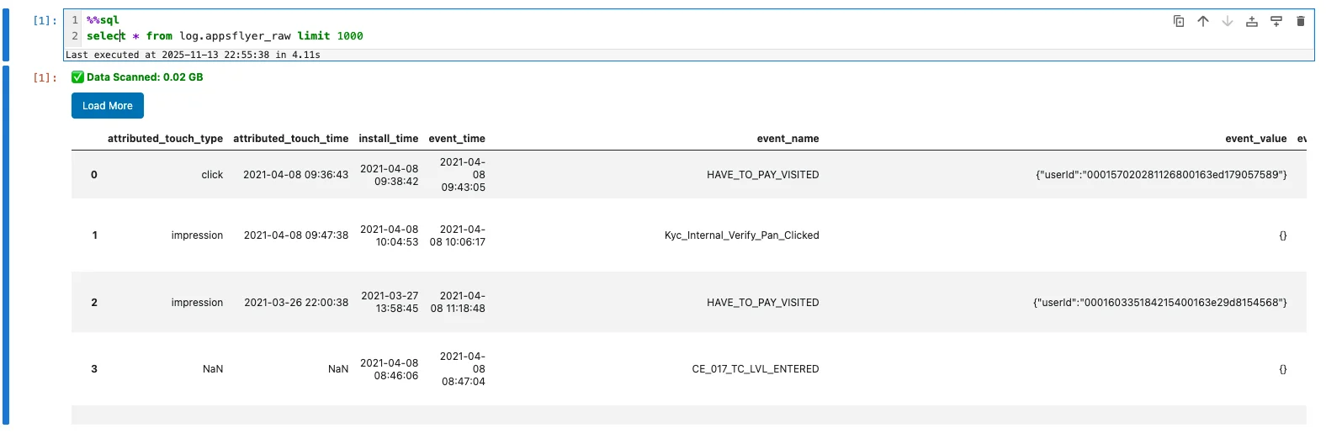Insert a new cell above
The image size is (1326, 444).
click(1252, 21)
